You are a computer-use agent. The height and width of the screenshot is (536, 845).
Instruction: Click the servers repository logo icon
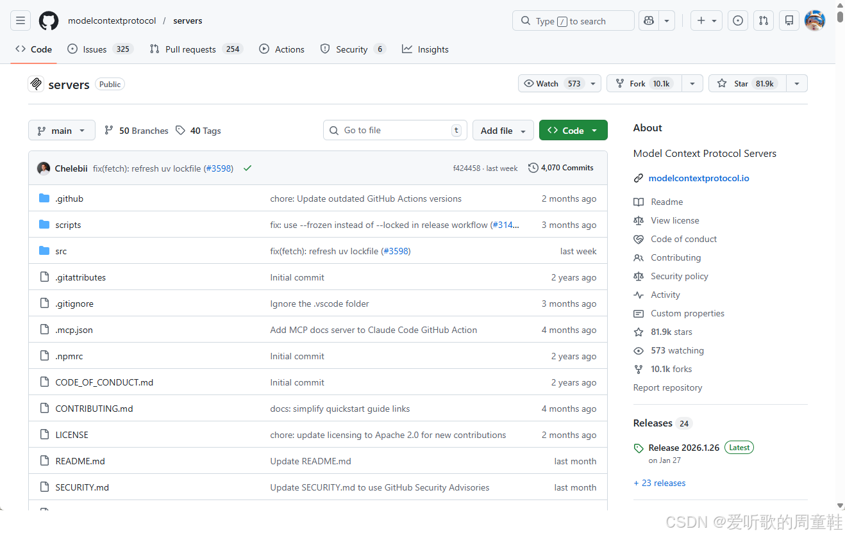(36, 84)
